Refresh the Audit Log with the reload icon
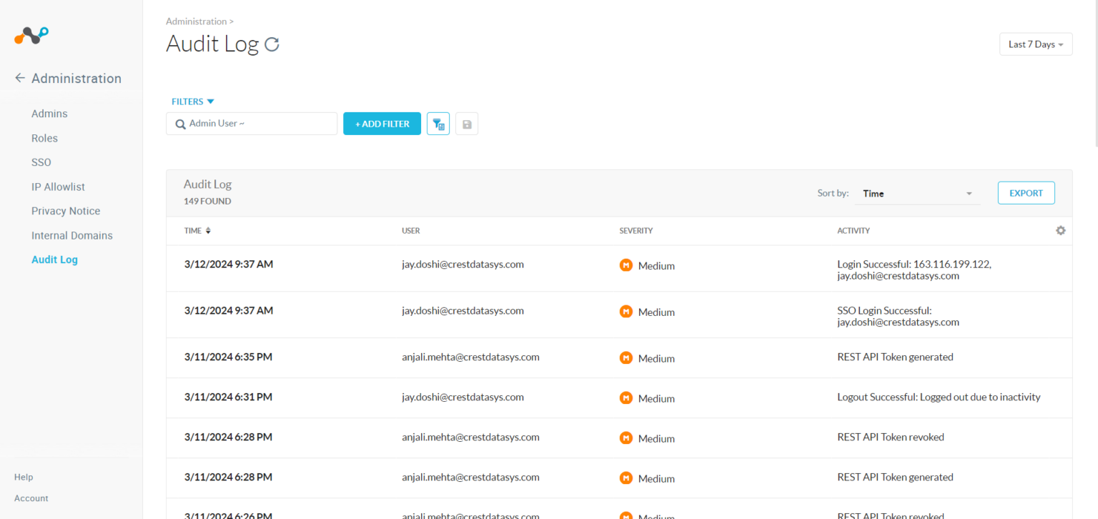1098x519 pixels. (272, 44)
